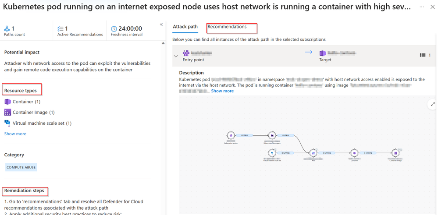Click 'is running' edge to Container Image

click(368, 153)
